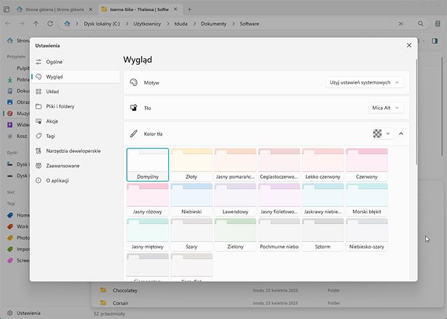Open the Tagi settings section
This screenshot has height=319, width=447.
75,136
